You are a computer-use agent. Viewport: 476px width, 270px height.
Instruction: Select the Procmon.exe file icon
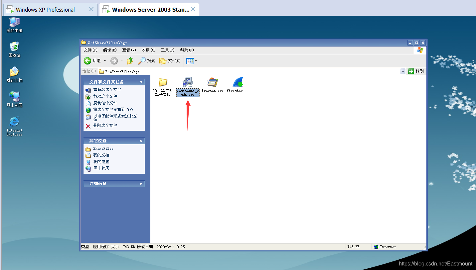(x=213, y=82)
